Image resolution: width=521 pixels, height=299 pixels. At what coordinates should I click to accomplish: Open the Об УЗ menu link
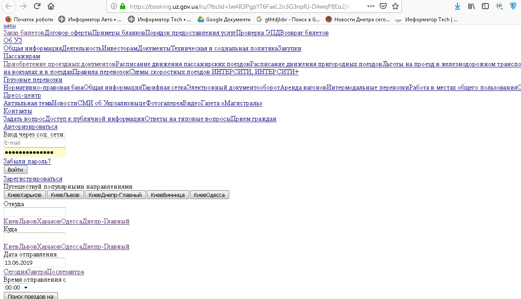(x=13, y=40)
